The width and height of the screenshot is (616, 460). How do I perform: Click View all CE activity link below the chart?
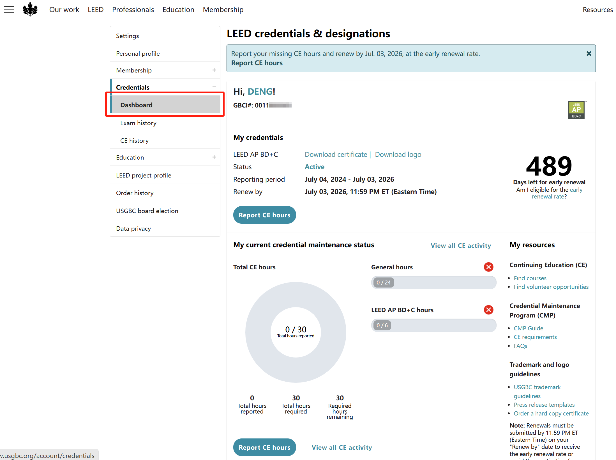pos(342,447)
